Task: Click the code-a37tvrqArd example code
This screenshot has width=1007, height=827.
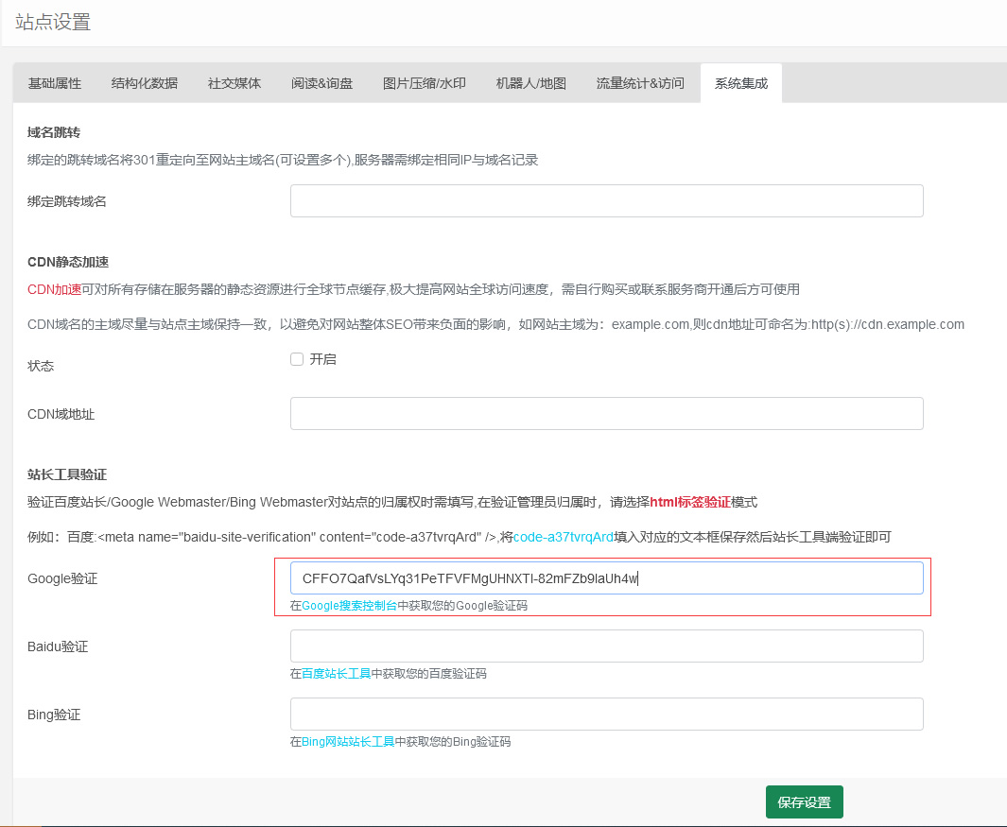Action: tap(564, 537)
